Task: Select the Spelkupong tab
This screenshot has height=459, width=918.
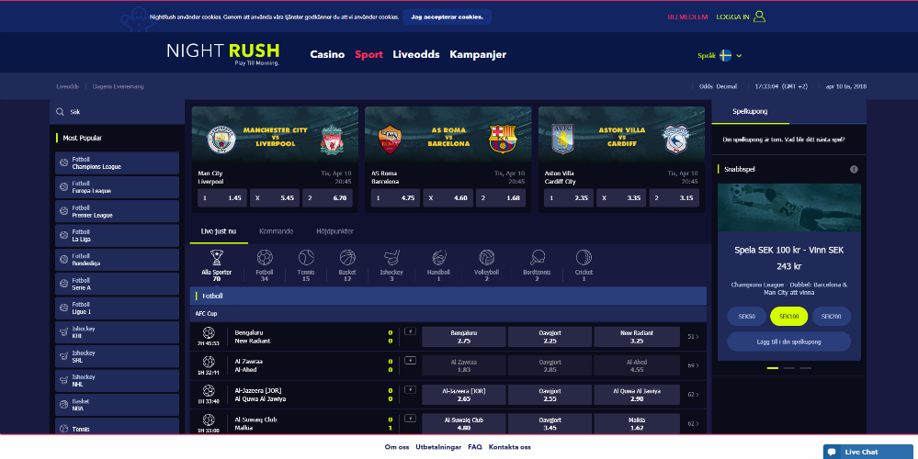Action: [750, 112]
